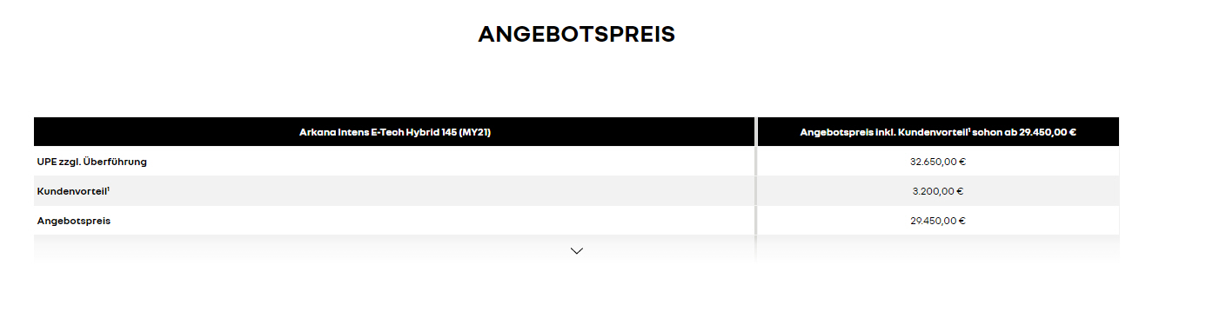Click the ANGEBOTSPREIS heading
Image resolution: width=1206 pixels, height=318 pixels.
[576, 35]
